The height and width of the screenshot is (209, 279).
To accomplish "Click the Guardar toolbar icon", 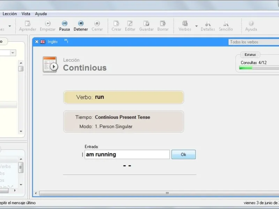I will click(x=146, y=26).
